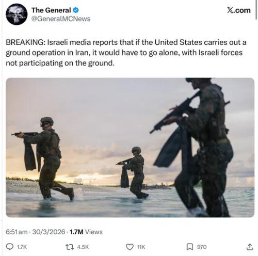Click the repost arrows icon

(70, 247)
